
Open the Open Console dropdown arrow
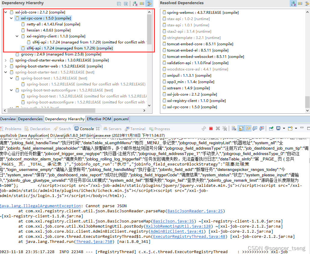(x=296, y=128)
